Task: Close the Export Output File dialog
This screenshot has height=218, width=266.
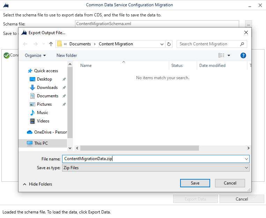Action: [246, 32]
